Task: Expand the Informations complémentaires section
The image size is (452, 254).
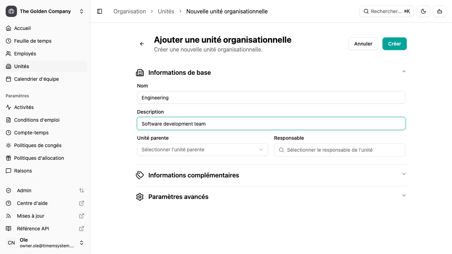Action: pos(404,174)
